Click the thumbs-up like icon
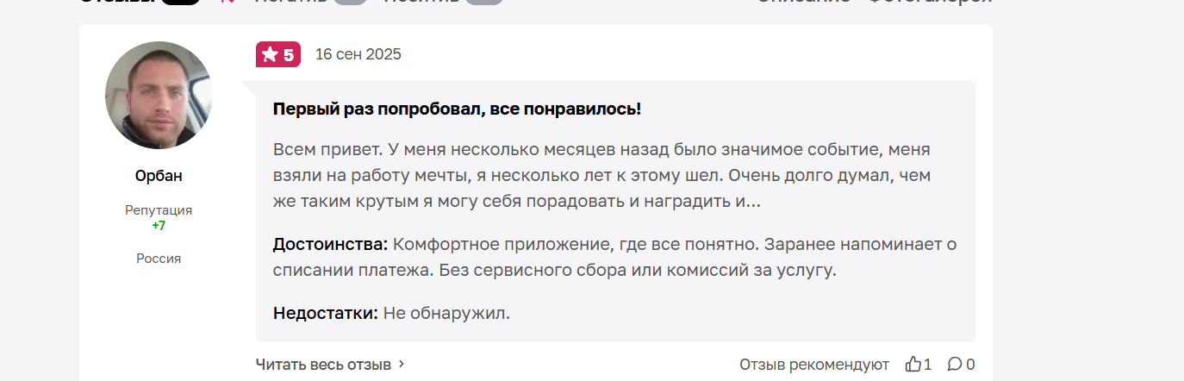This screenshot has height=381, width=1184. click(x=913, y=364)
